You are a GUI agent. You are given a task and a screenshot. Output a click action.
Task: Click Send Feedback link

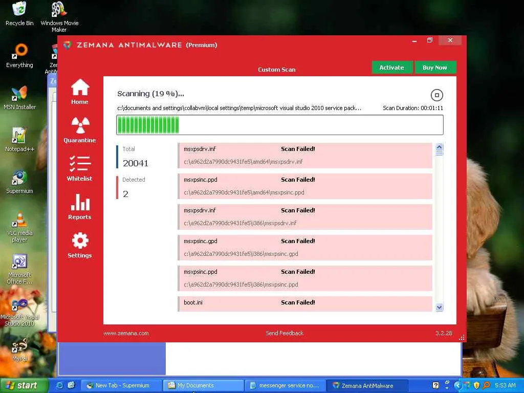pyautogui.click(x=285, y=333)
